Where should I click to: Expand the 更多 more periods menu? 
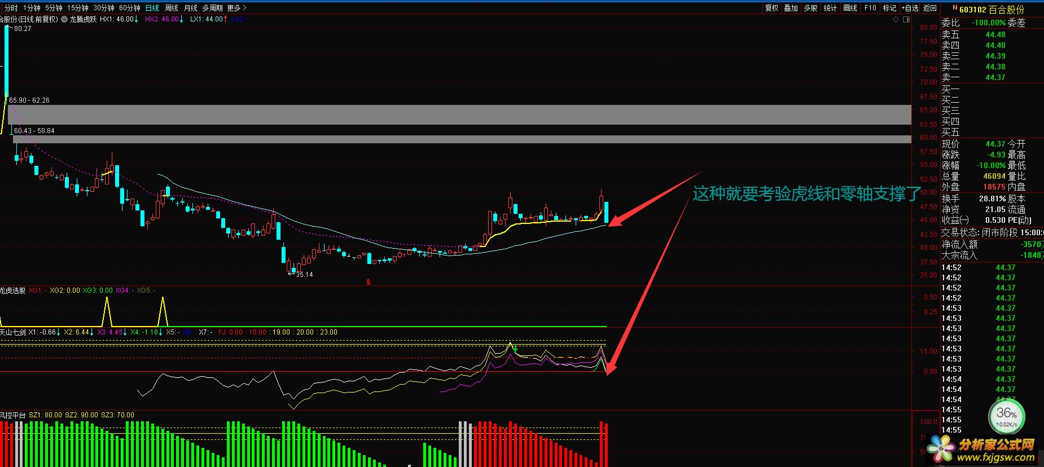[x=236, y=8]
